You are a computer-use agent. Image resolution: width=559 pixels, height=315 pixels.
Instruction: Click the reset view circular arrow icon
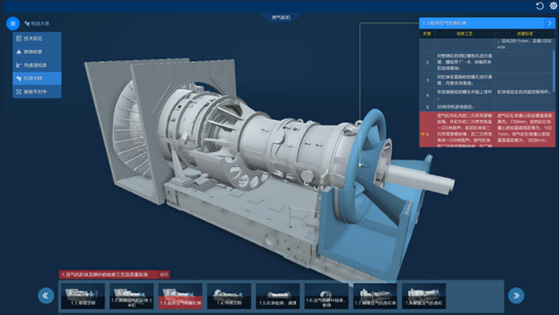pyautogui.click(x=540, y=6)
